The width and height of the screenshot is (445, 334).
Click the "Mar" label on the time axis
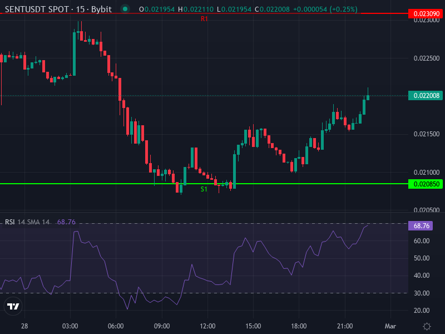pos(389,326)
